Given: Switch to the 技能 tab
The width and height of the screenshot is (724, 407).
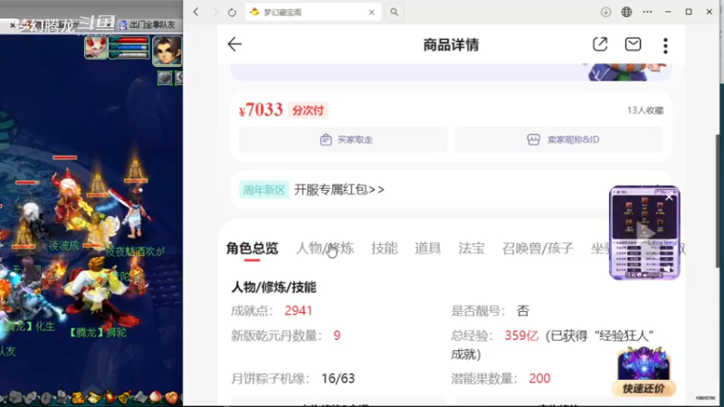Looking at the screenshot, I should tap(384, 249).
